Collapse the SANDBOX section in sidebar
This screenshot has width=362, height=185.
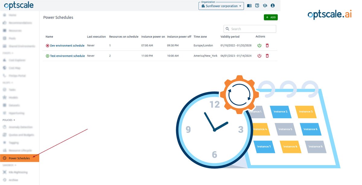click(9, 165)
